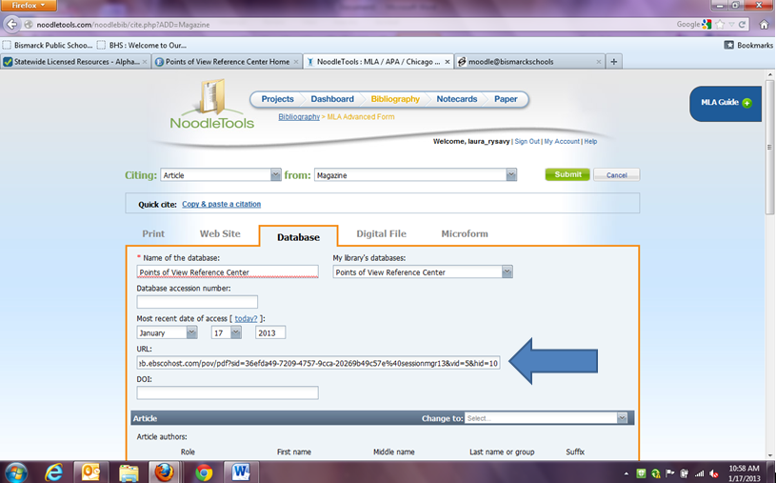This screenshot has width=776, height=483.
Task: Open the Firefox home page icon
Action: click(x=765, y=24)
